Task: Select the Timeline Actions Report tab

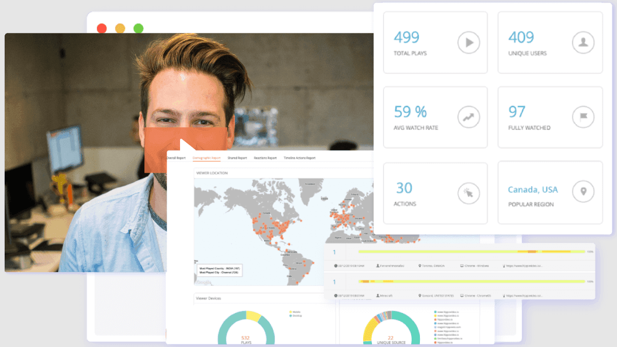Action: (299, 158)
